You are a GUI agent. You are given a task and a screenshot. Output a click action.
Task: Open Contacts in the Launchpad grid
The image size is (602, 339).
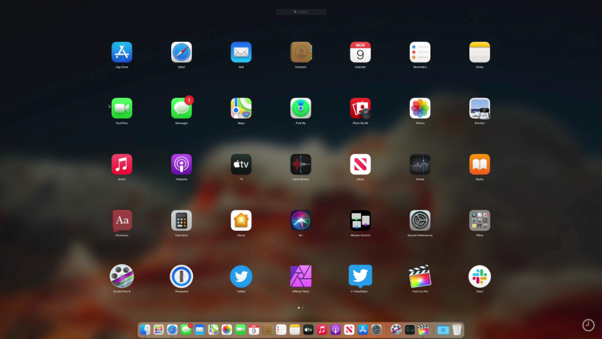[x=300, y=52]
